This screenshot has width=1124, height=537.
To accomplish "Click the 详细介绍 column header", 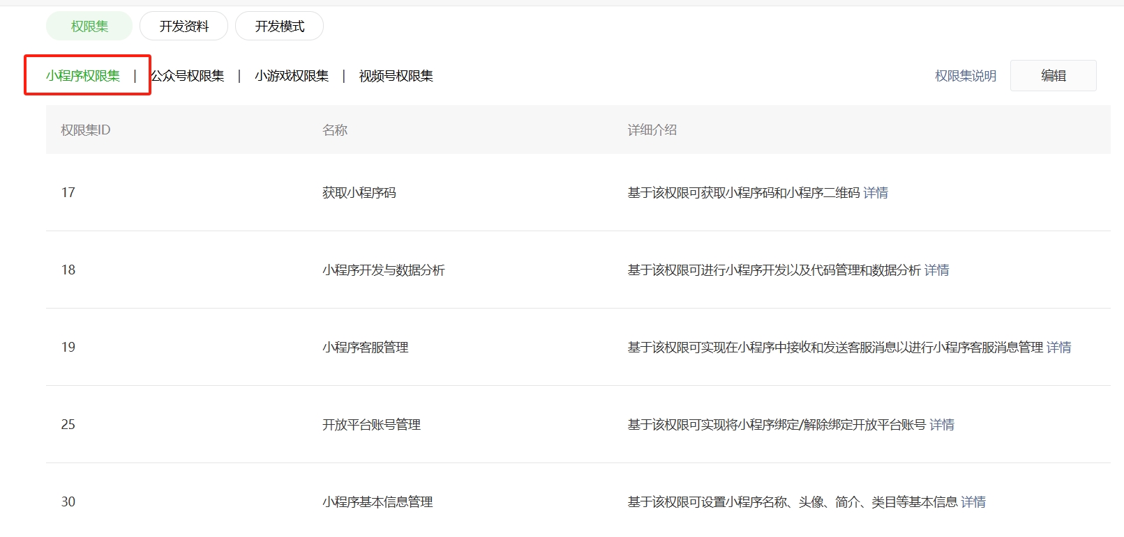I will pyautogui.click(x=652, y=130).
